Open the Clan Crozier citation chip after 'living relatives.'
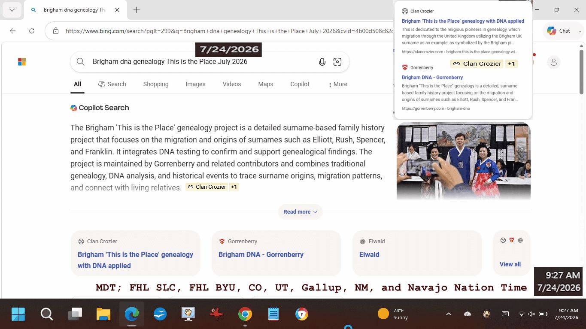Viewport: 586px width, 329px height. [206, 187]
